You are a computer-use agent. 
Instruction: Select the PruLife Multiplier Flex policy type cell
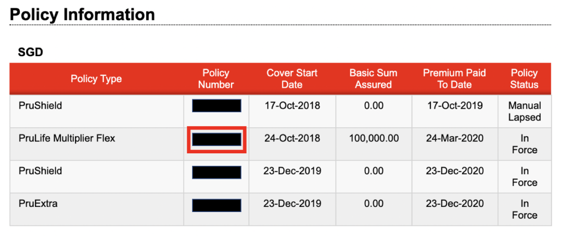tap(67, 139)
